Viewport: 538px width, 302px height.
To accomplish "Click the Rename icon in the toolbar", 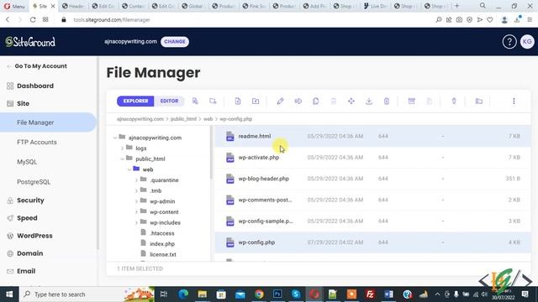I will [298, 101].
